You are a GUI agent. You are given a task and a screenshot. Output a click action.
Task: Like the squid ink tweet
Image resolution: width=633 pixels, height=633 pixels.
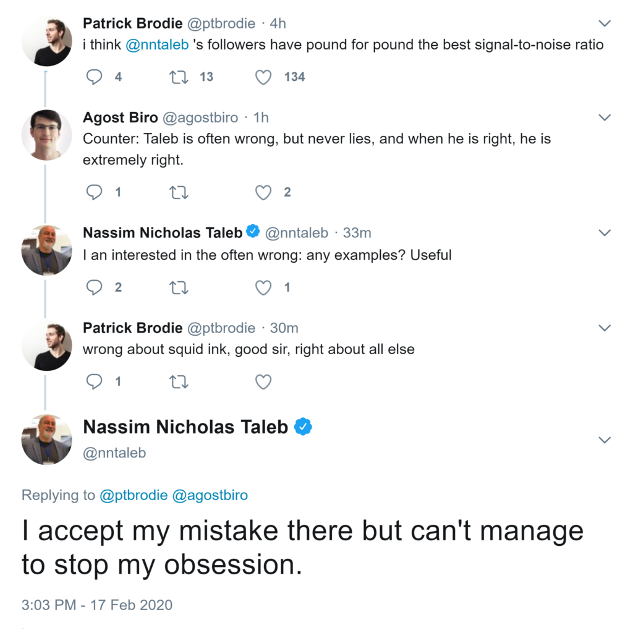pyautogui.click(x=263, y=382)
